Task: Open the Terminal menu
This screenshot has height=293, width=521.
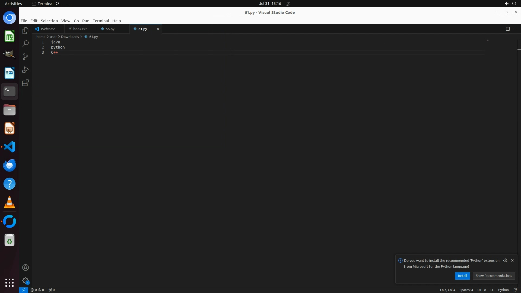Action: click(101, 21)
